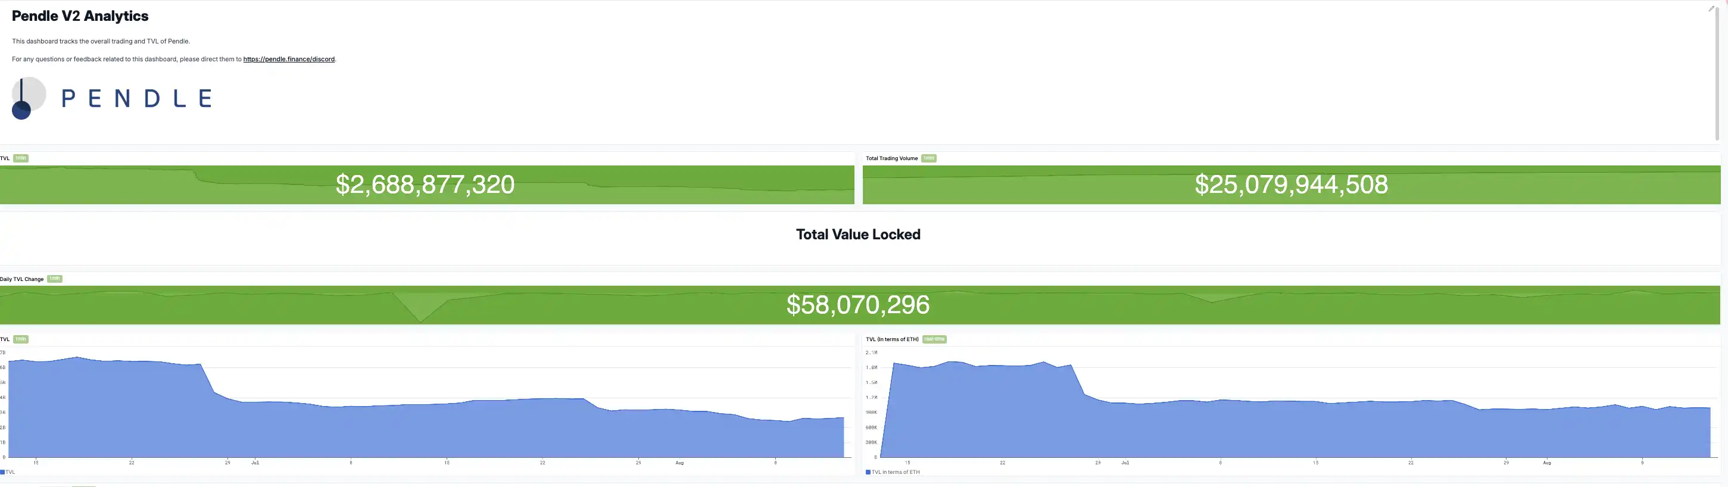Viewport: 1728px width, 487px height.
Task: Click the 1min badge beside TVL counter
Action: click(21, 158)
